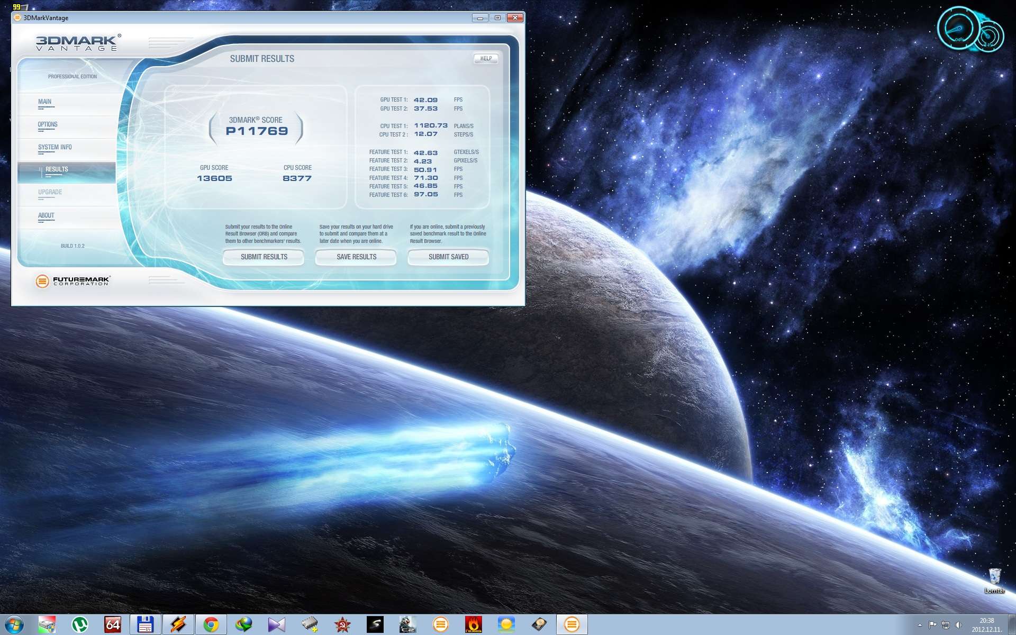1016x635 pixels.
Task: Open the Windows Start menu
Action: 14,624
